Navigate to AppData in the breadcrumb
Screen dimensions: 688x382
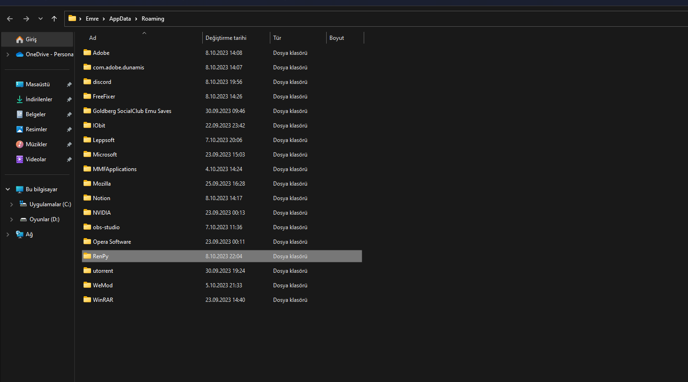[x=120, y=19]
